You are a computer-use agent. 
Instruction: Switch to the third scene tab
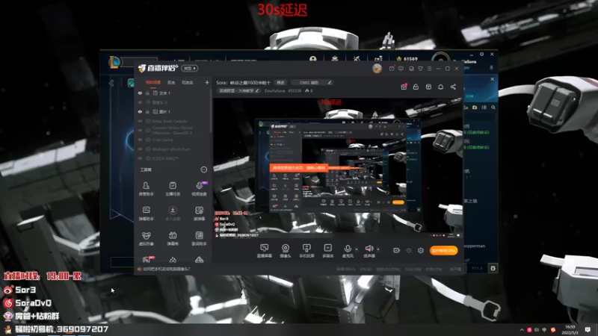(188, 82)
